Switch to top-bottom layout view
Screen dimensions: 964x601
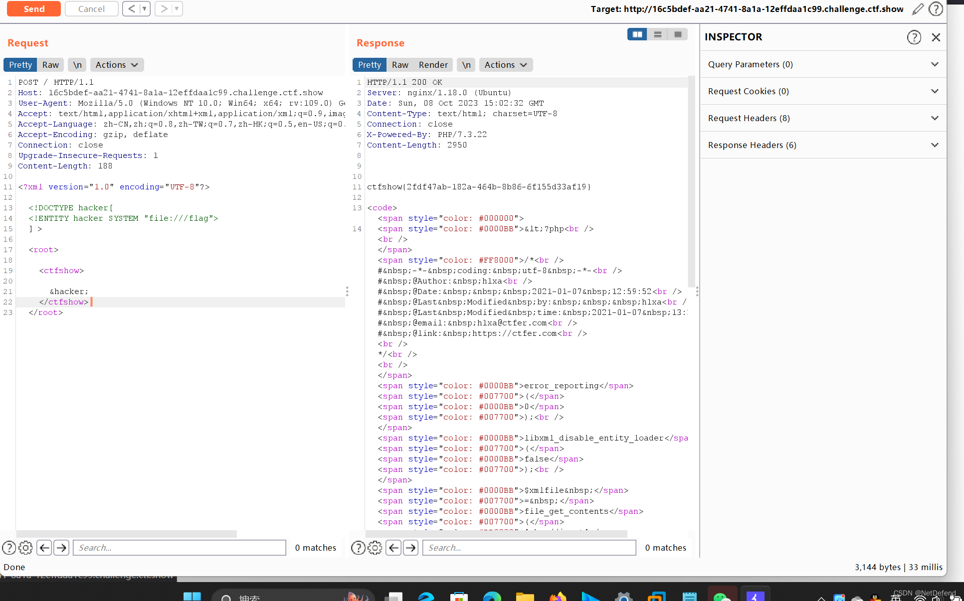(x=658, y=34)
